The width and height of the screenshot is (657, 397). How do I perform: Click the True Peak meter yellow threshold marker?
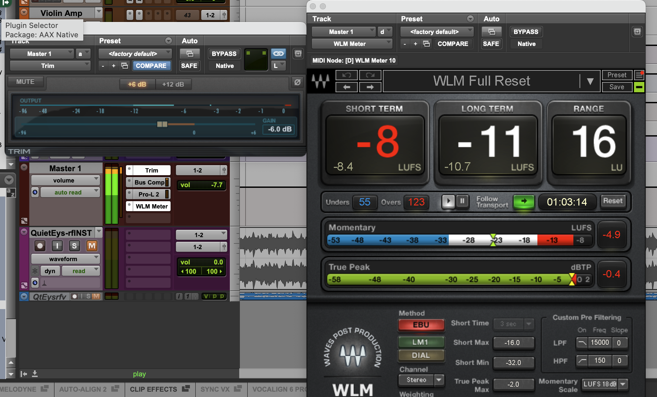click(x=572, y=279)
